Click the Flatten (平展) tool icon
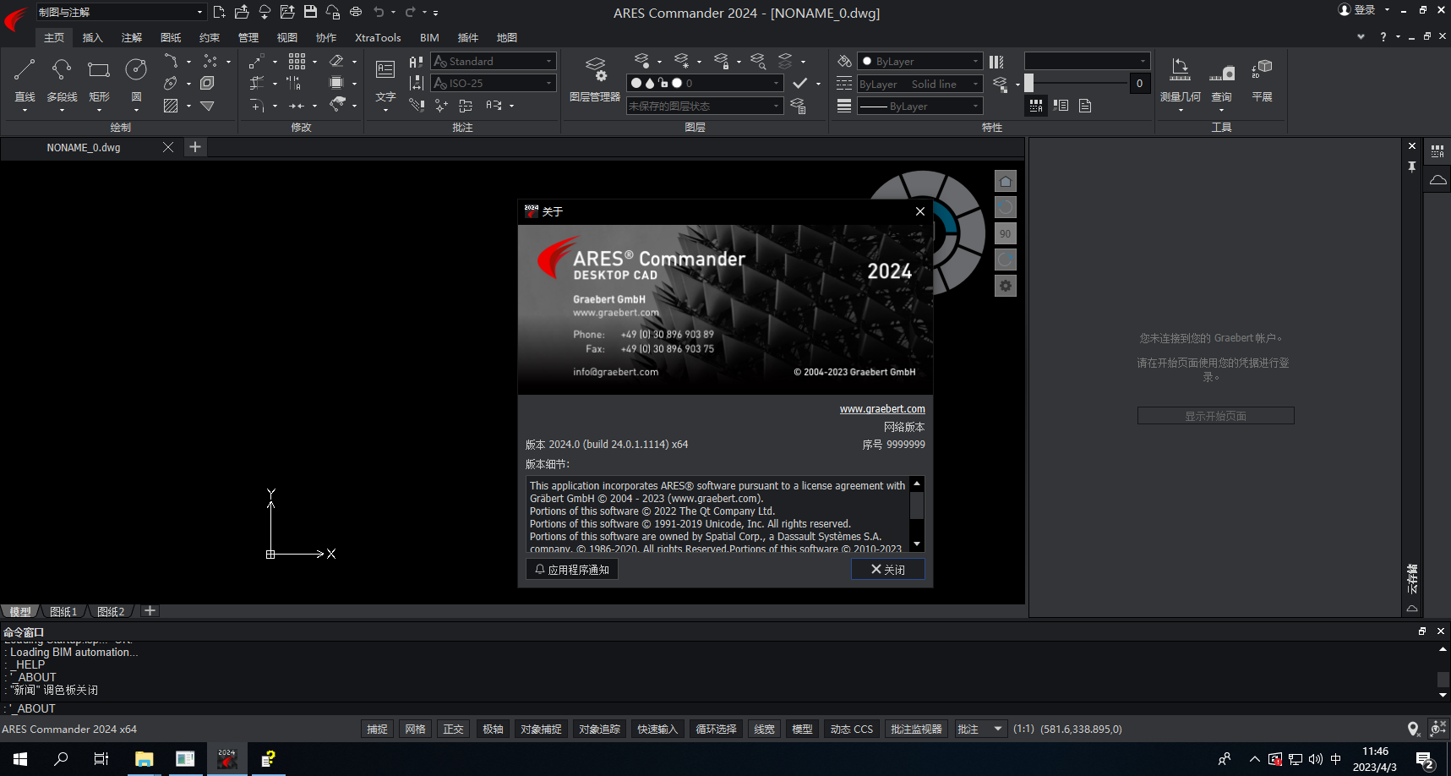 click(1262, 79)
